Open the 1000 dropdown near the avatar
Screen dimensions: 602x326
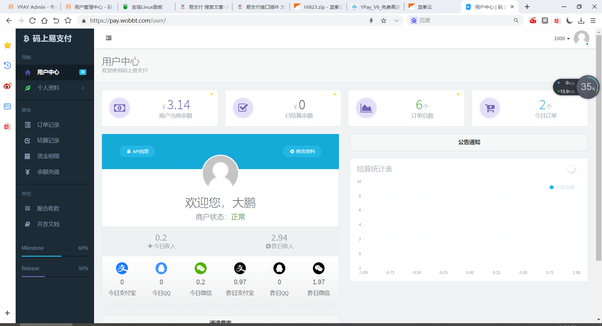[x=562, y=38]
